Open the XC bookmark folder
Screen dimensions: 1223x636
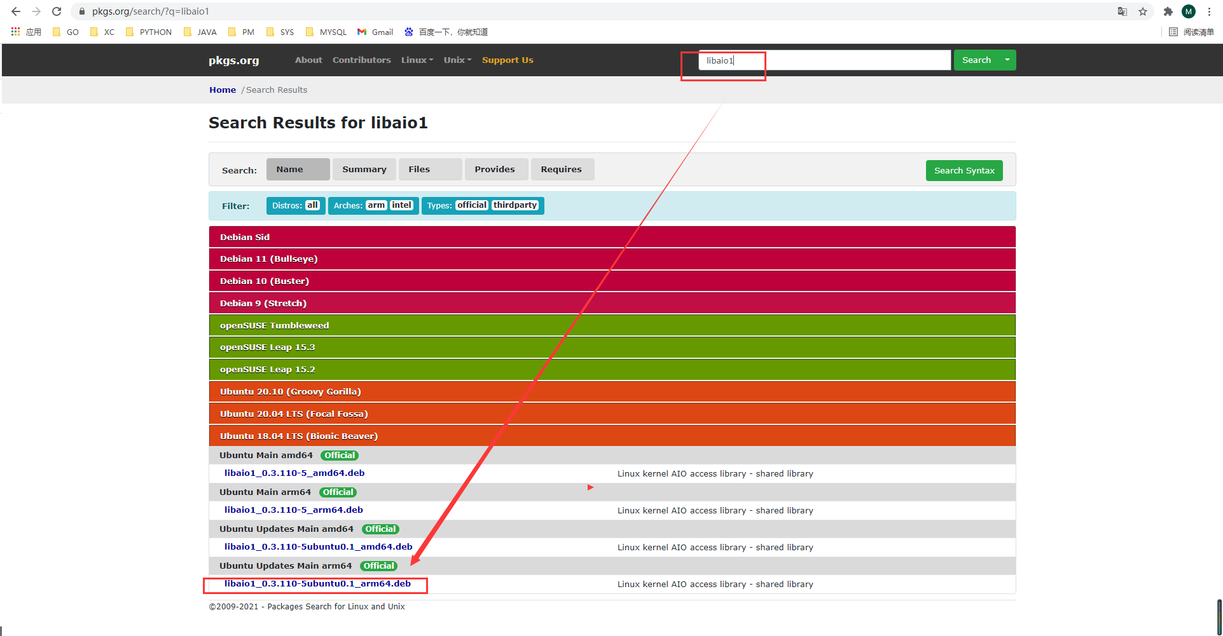pyautogui.click(x=102, y=32)
